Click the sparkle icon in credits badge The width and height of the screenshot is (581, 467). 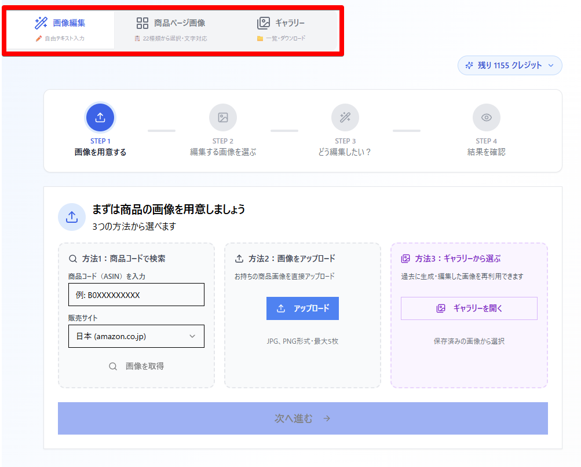click(x=469, y=65)
